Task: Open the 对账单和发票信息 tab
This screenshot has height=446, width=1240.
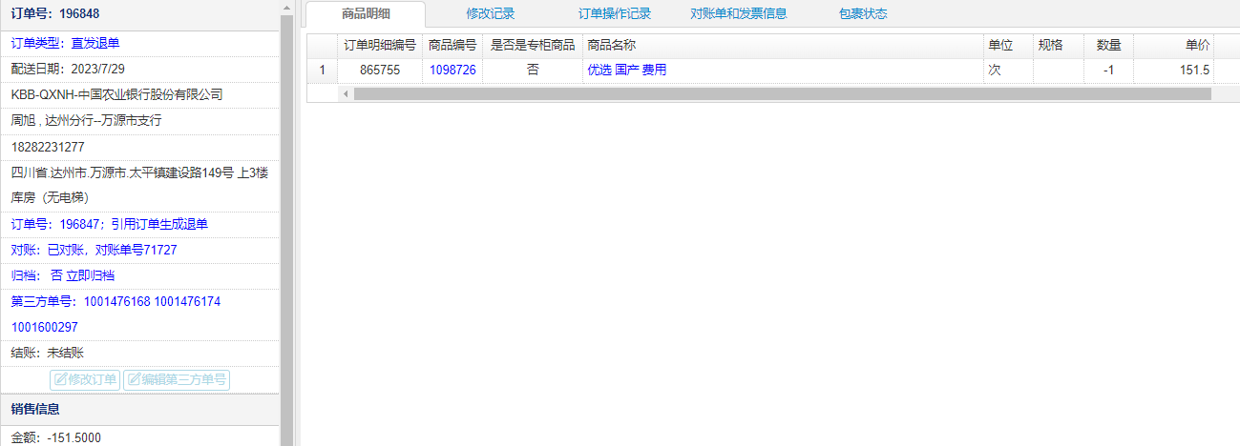Action: pos(739,13)
